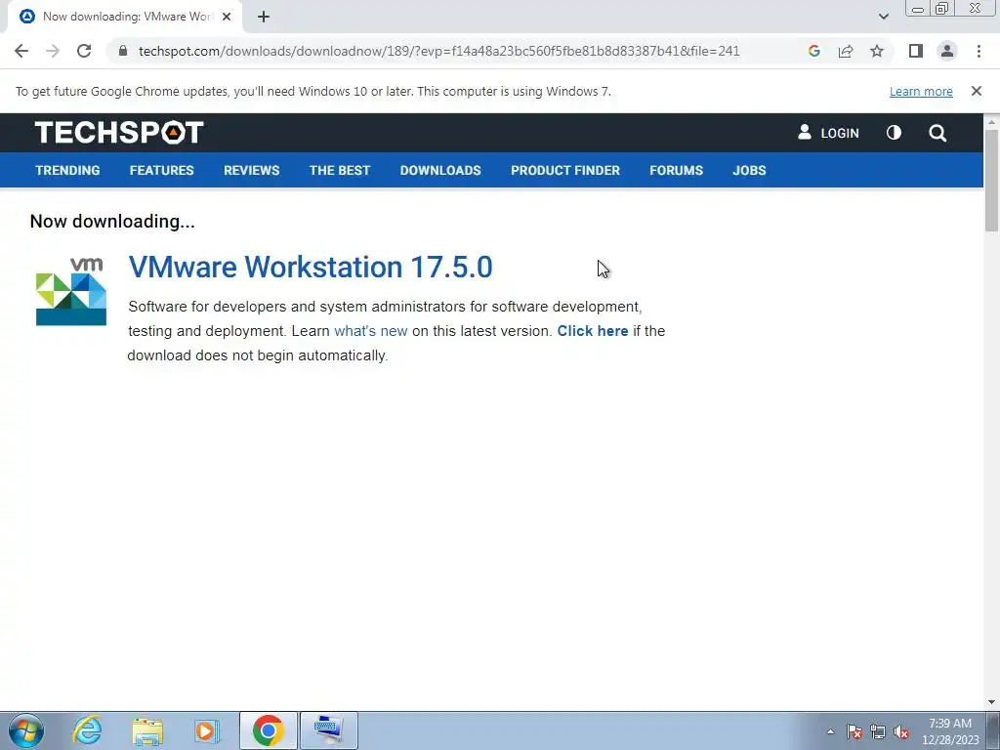Image resolution: width=1000 pixels, height=750 pixels.
Task: Open the LOGIN link
Action: tap(828, 133)
